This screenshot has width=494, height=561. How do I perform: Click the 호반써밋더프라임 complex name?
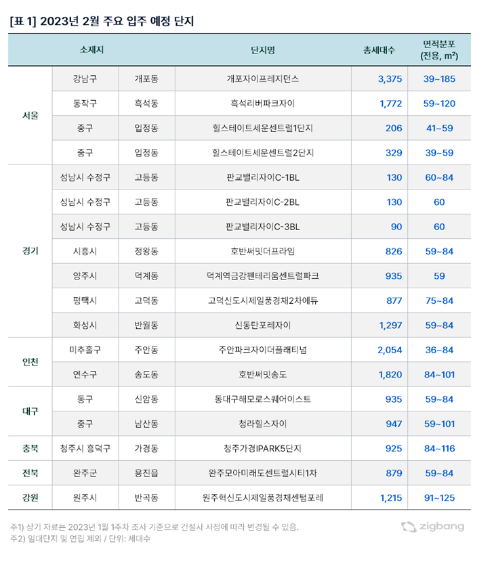tap(262, 251)
